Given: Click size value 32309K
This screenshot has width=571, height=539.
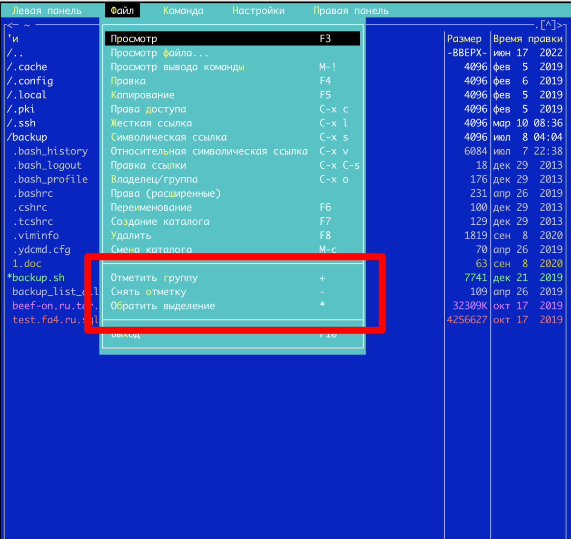Looking at the screenshot, I should [470, 306].
